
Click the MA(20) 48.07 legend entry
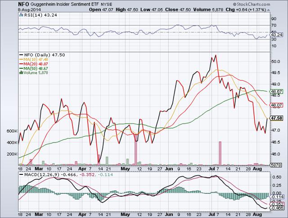click(x=34, y=64)
